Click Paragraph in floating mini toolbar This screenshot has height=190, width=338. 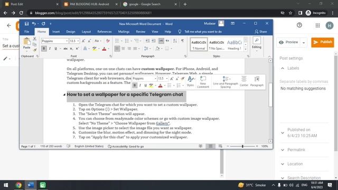point(257,81)
